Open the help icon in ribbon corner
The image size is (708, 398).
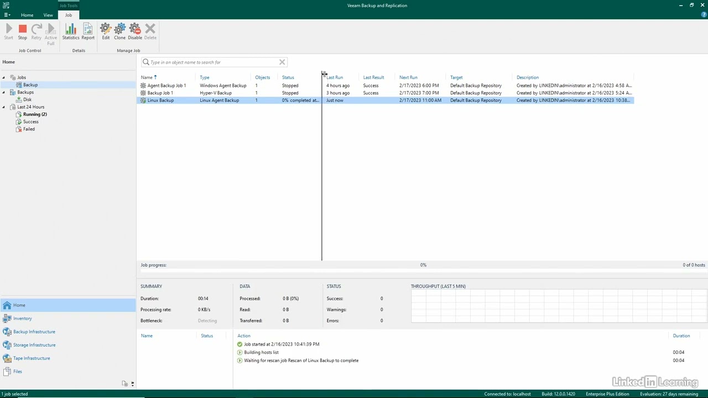(704, 15)
